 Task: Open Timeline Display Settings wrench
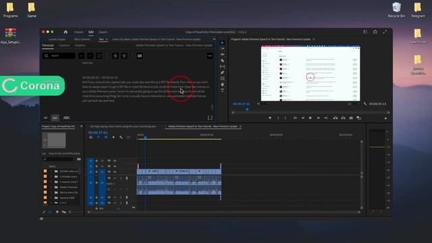121,137
